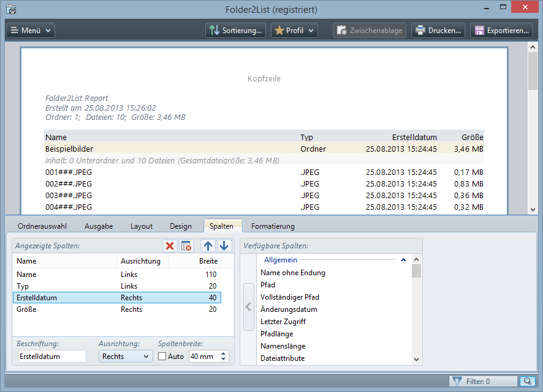Screen dimensions: 543x392
Task: Switch to the Formatierung tab
Action: click(273, 226)
